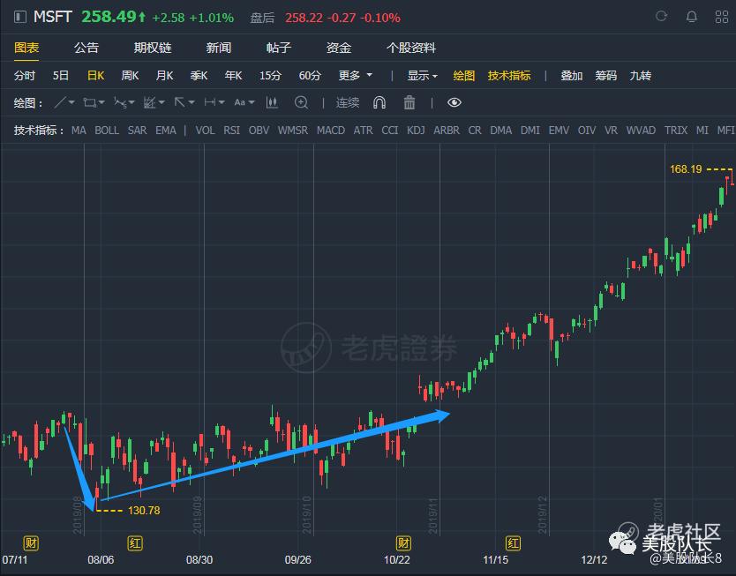This screenshot has height=576, width=736.
Task: Select the 年K timeframe
Action: [233, 76]
